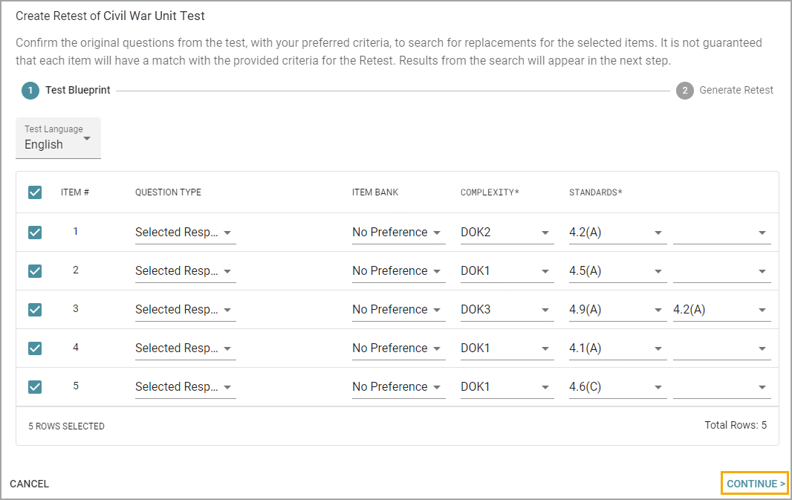Toggle the select-all checkbox in header row

coord(35,192)
